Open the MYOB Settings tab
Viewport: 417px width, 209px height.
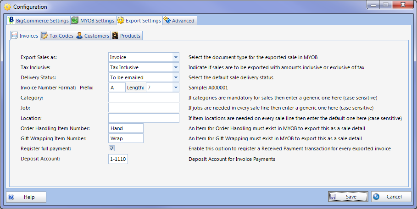click(x=93, y=21)
